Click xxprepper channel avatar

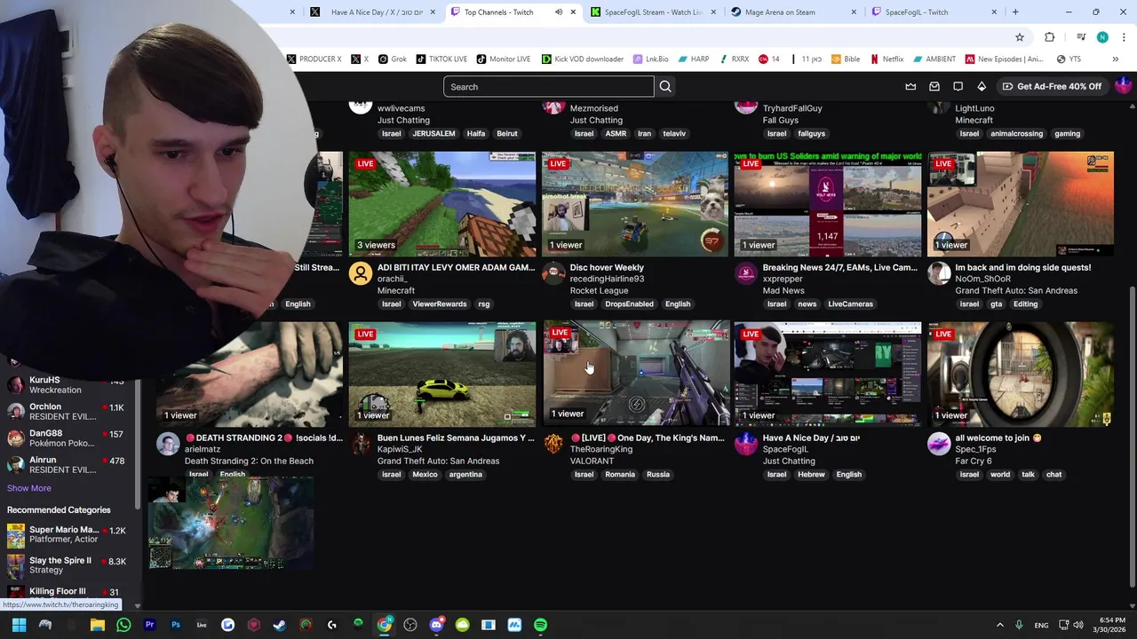click(x=746, y=273)
